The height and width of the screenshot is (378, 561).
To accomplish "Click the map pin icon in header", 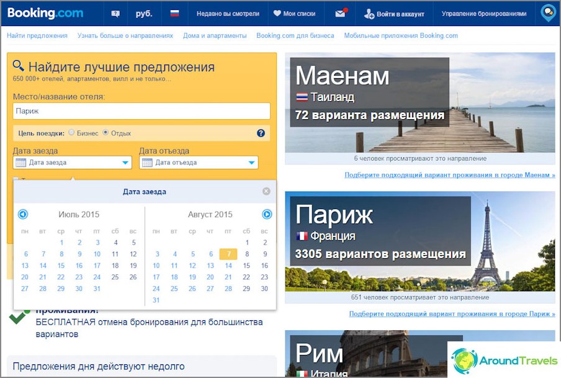I will (x=548, y=13).
